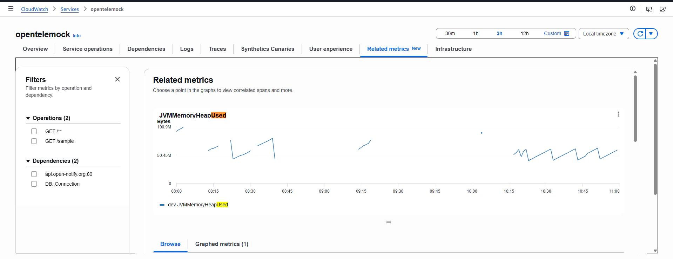The image size is (673, 259).
Task: Check the api.open-notify.org:80 dependency checkbox
Action: tap(34, 174)
